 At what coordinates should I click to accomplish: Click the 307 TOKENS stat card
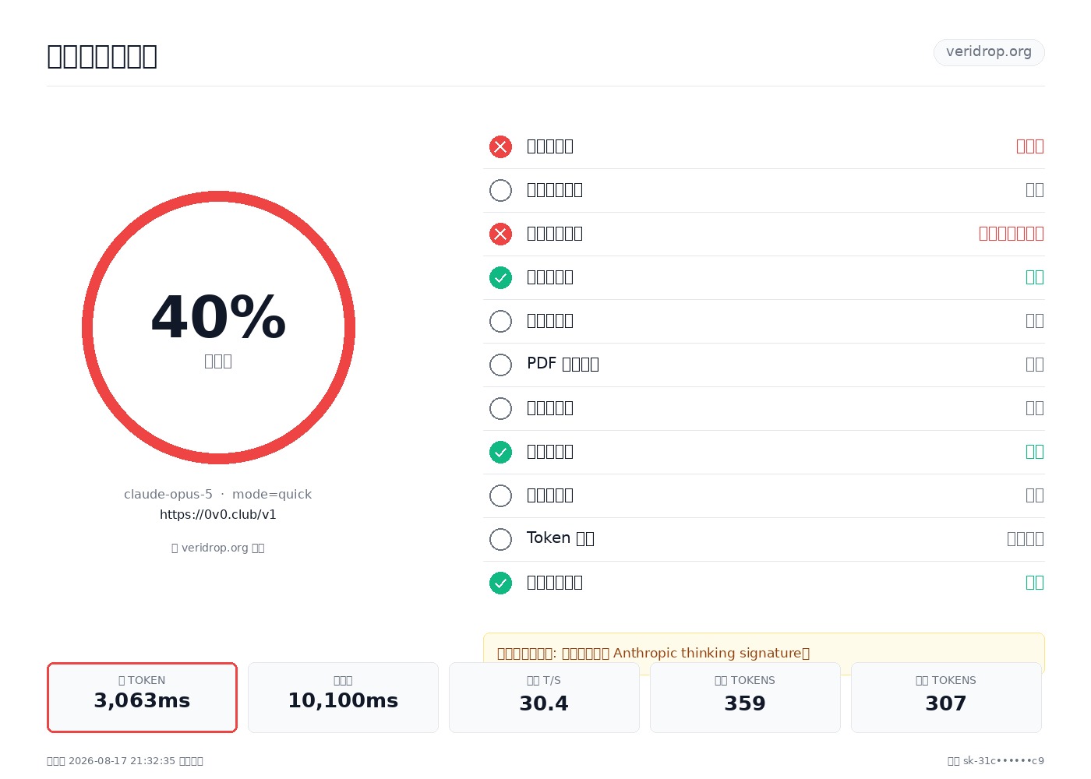pos(946,697)
